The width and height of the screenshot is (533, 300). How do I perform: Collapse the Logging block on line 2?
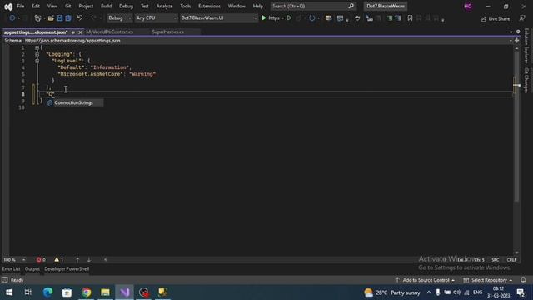[37, 54]
